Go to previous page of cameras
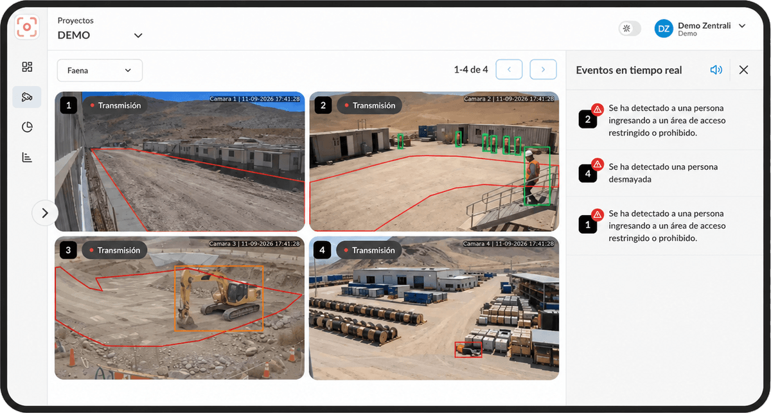771x413 pixels. coord(509,69)
